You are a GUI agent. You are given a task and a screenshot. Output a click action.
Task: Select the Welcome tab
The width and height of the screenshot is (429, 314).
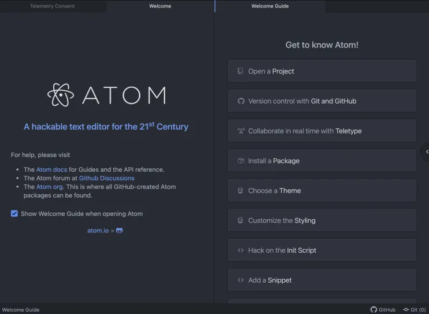point(160,6)
